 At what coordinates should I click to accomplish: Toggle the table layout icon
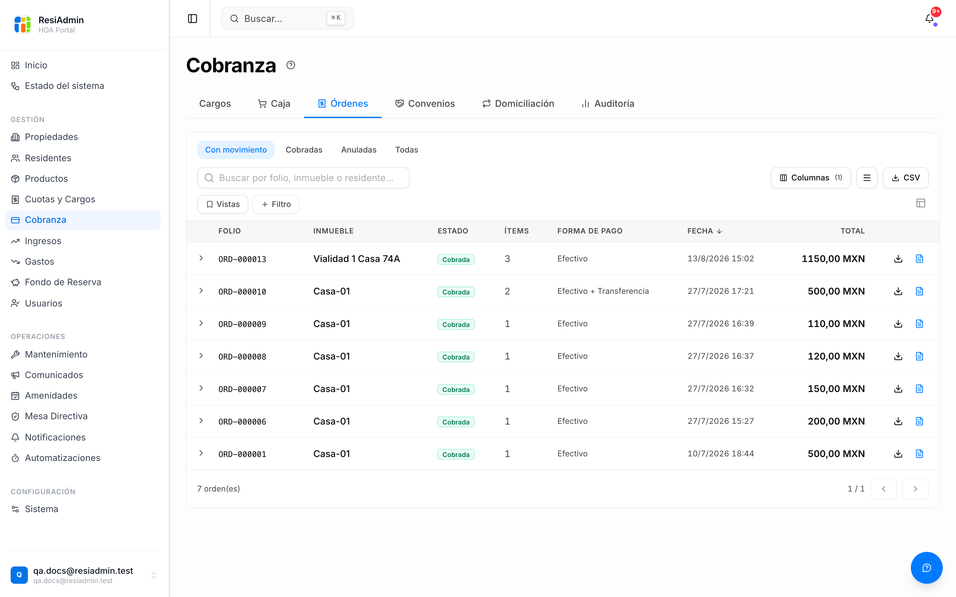[920, 203]
